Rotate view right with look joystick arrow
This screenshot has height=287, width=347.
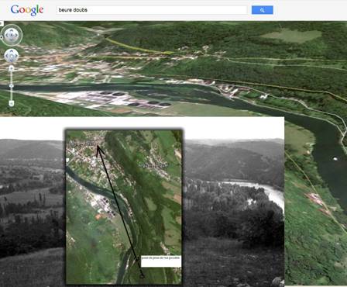[x=16, y=35]
